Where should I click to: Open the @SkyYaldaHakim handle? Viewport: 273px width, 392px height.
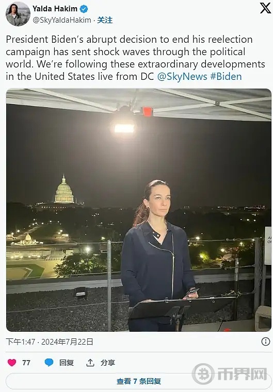click(62, 20)
